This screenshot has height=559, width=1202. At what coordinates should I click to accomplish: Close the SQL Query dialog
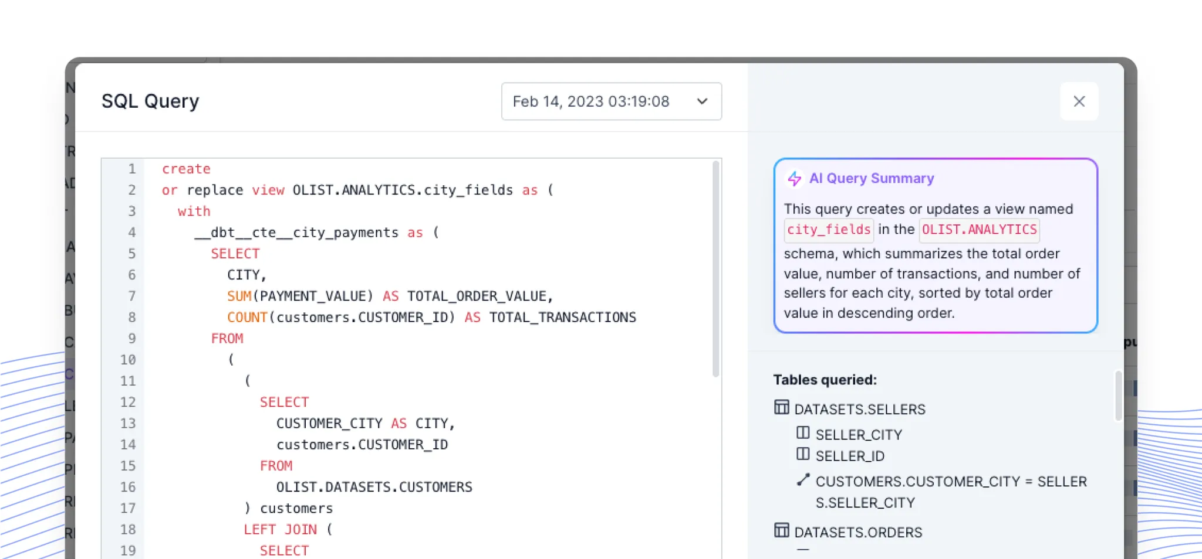[1079, 101]
